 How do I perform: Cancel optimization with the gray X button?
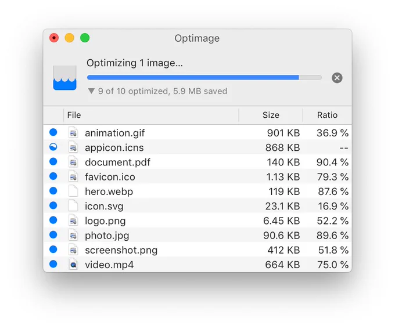(x=337, y=78)
